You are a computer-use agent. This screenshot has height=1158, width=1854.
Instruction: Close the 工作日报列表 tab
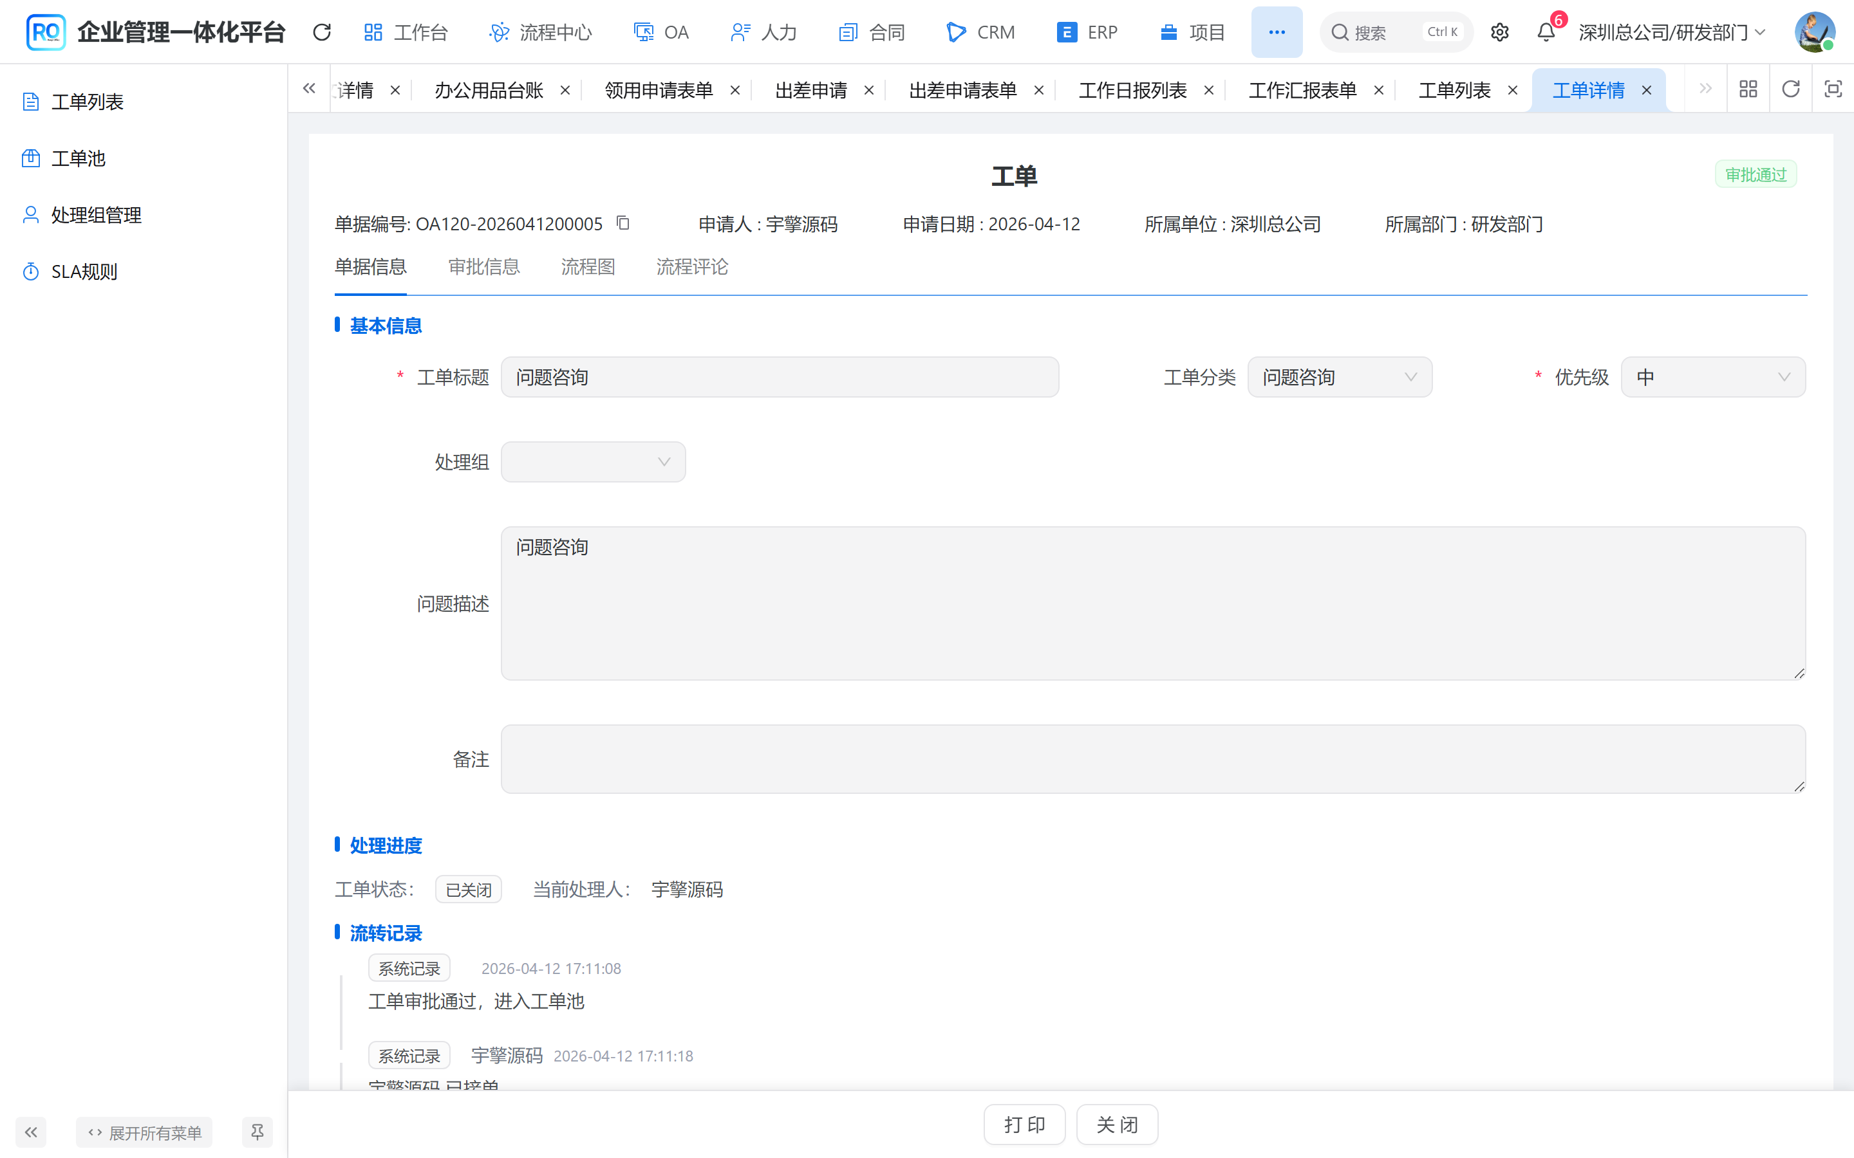point(1210,90)
